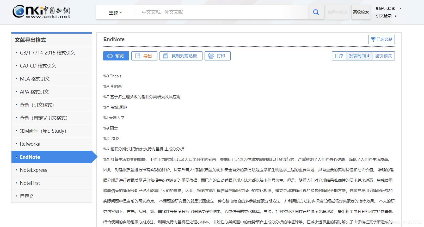424x227 pixels.
Task: Select GB/T 7714-2015 格式引文 format
Action: coord(52,53)
